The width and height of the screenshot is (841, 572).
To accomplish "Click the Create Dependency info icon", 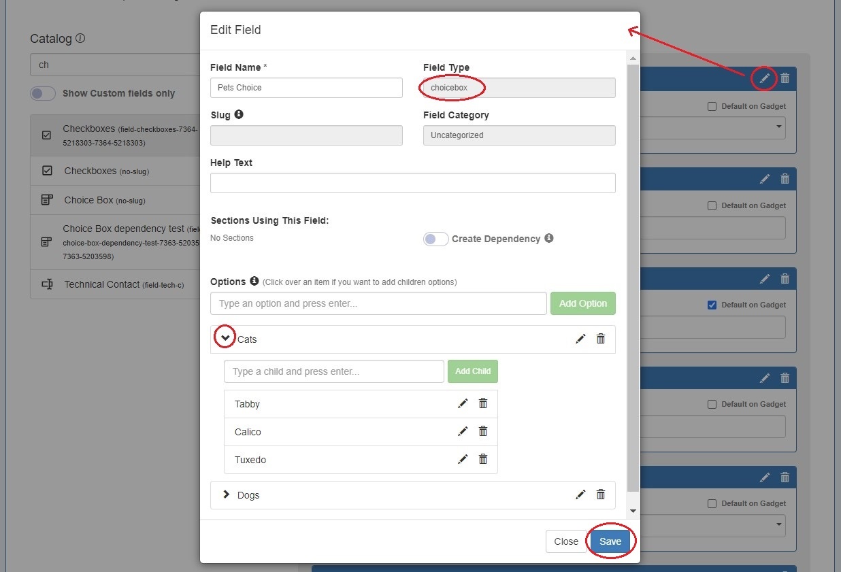I will point(549,238).
